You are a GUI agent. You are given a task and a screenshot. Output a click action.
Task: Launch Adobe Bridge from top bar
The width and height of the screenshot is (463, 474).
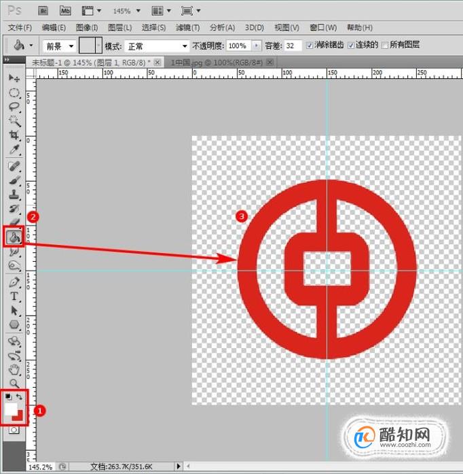tap(43, 11)
